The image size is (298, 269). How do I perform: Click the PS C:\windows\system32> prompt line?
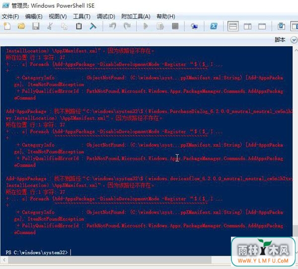coord(36,253)
